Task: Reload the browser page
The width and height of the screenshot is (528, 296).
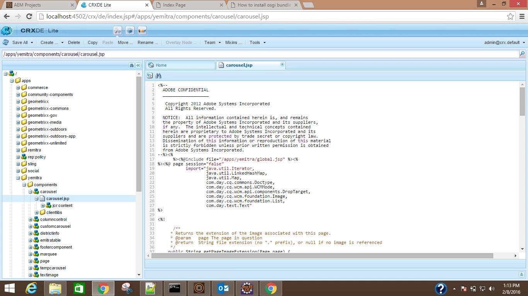Action: (x=29, y=17)
